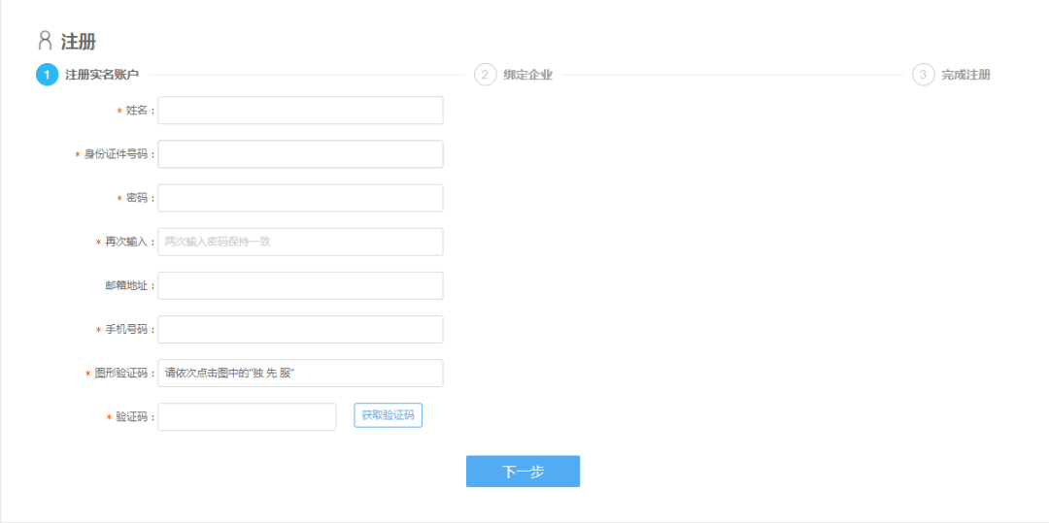Select step 1 circle 注册实名账户

pyautogui.click(x=47, y=75)
